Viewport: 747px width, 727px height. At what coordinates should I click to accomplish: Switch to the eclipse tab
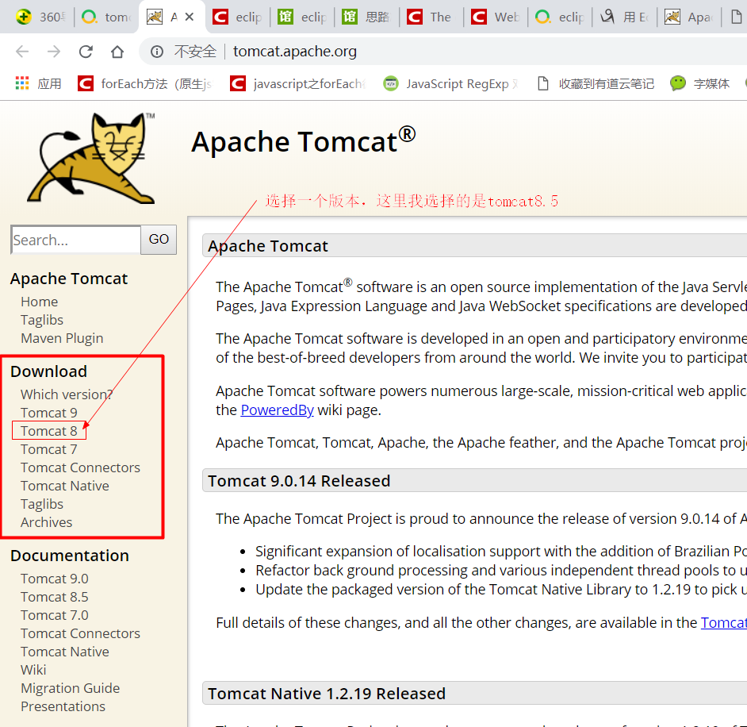click(236, 16)
